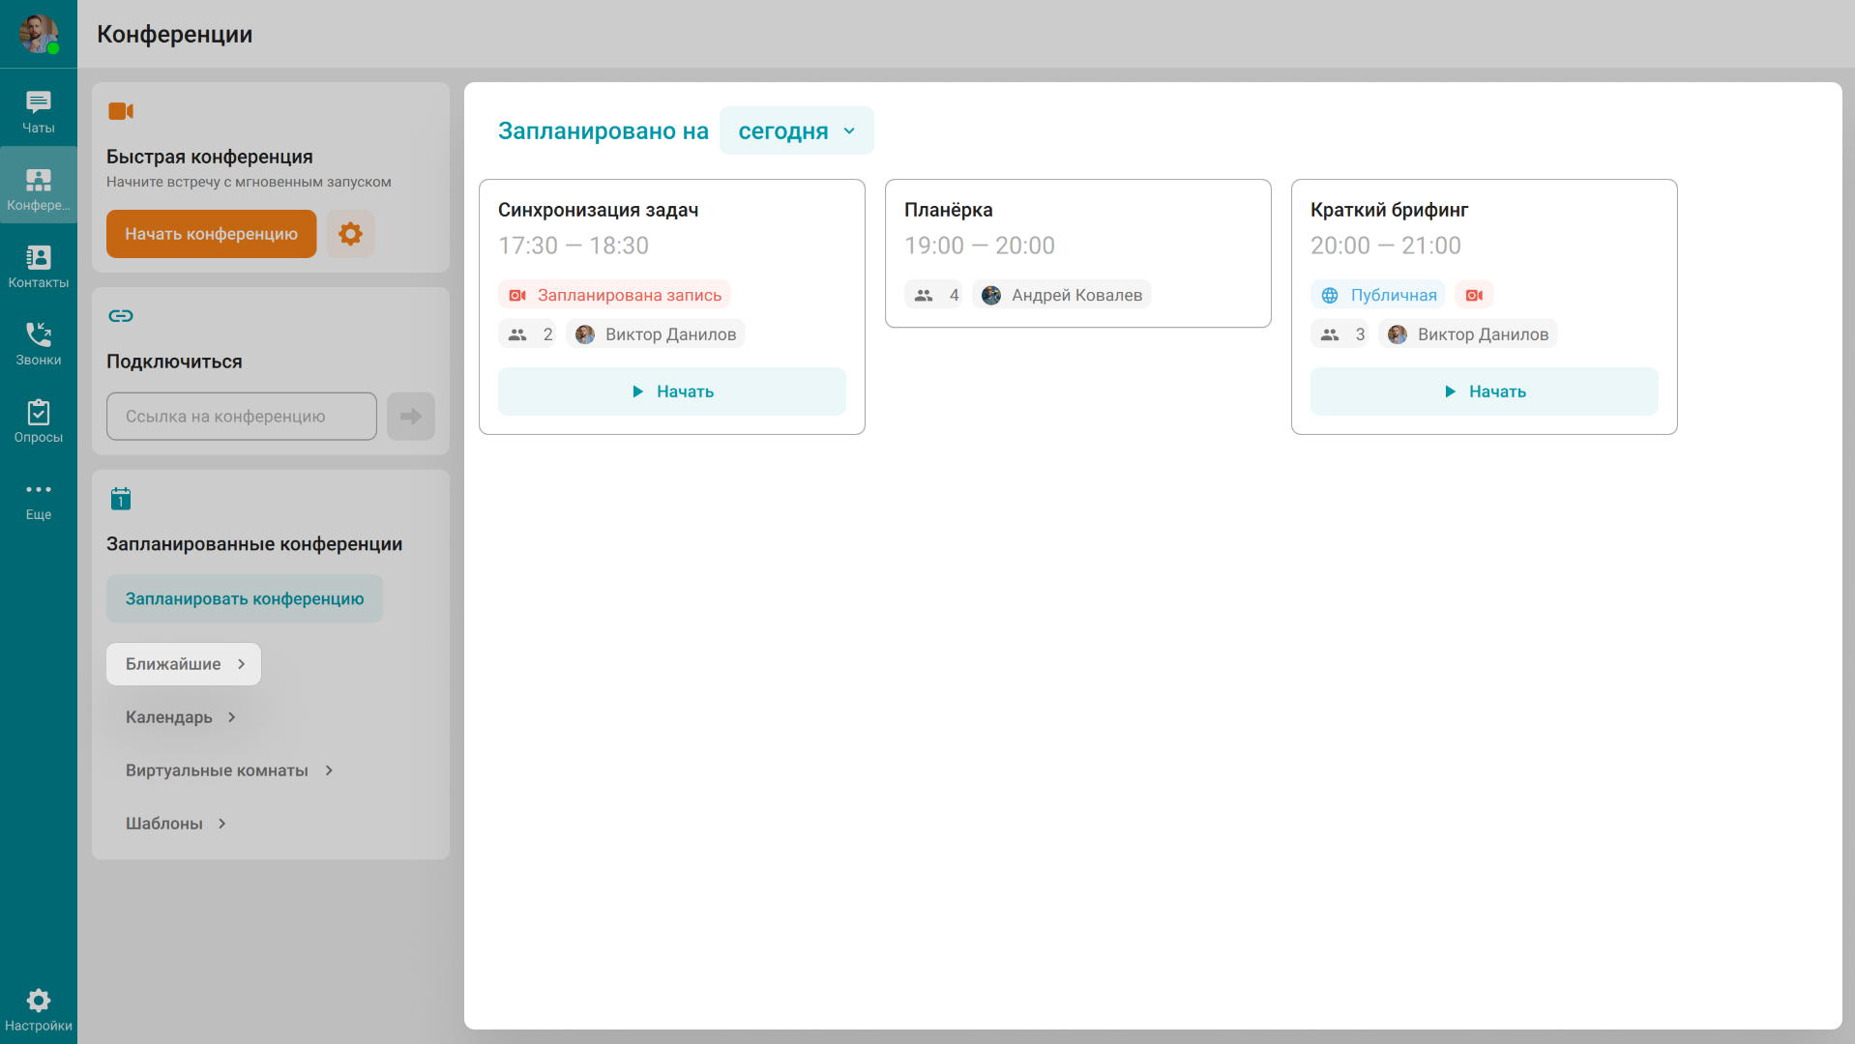Click the calendar icon above Запланированные конференции
The image size is (1855, 1044).
(121, 499)
